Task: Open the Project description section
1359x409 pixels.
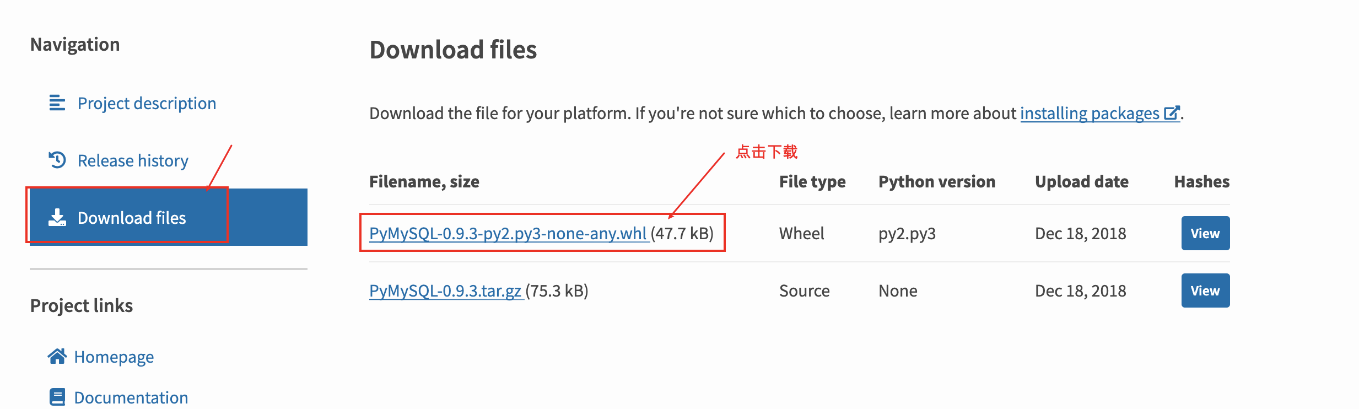Action: click(147, 103)
